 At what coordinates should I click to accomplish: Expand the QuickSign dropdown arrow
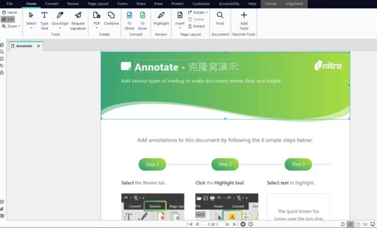point(60,28)
